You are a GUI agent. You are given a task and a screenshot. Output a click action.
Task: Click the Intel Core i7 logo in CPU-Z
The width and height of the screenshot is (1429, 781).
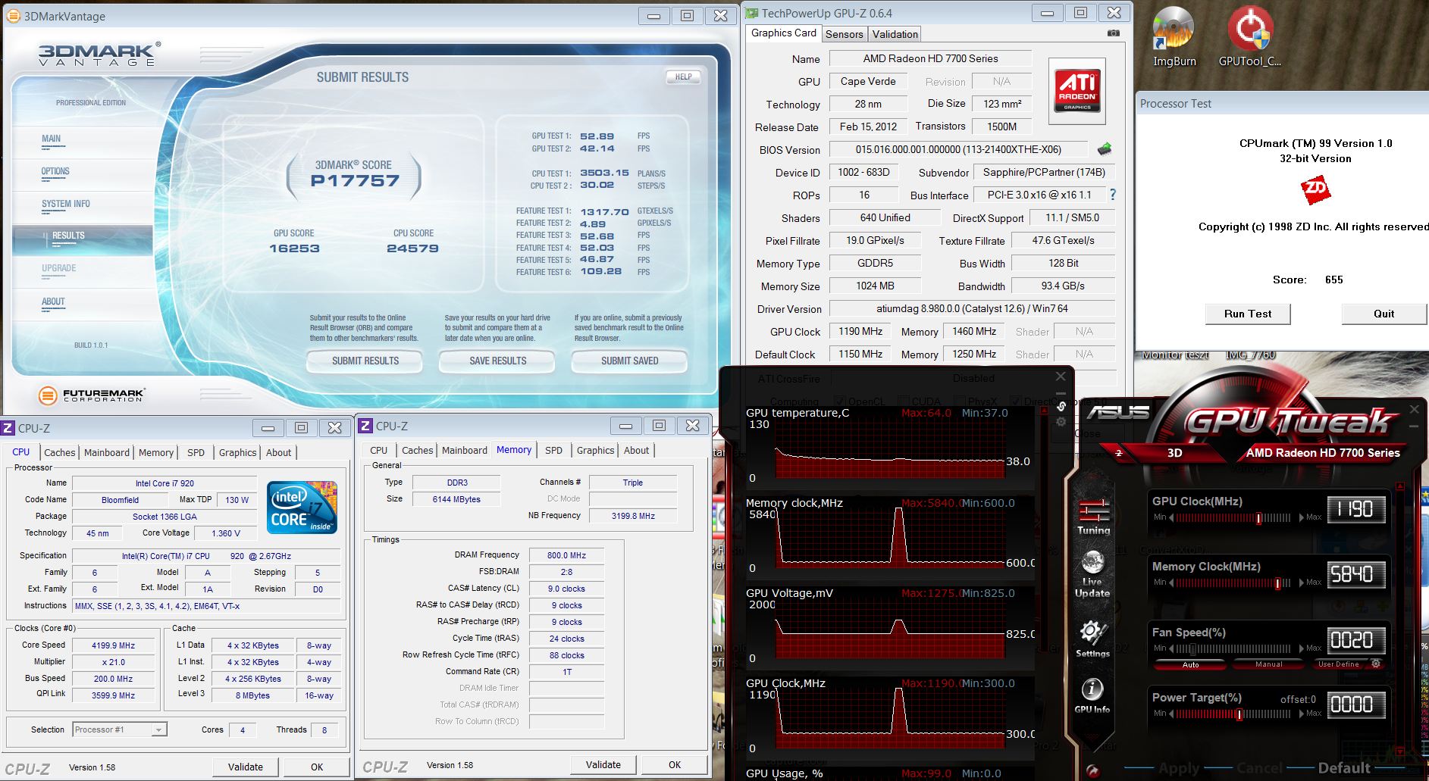[x=303, y=508]
